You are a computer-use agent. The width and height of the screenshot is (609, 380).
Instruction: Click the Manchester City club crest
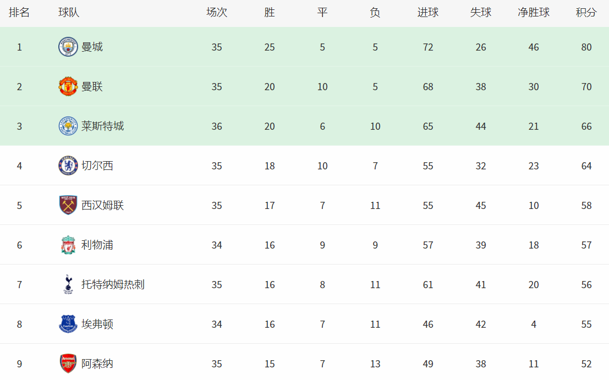(x=68, y=47)
